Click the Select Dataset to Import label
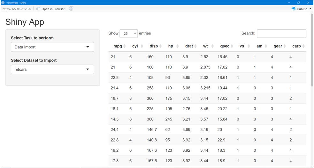 click(34, 60)
